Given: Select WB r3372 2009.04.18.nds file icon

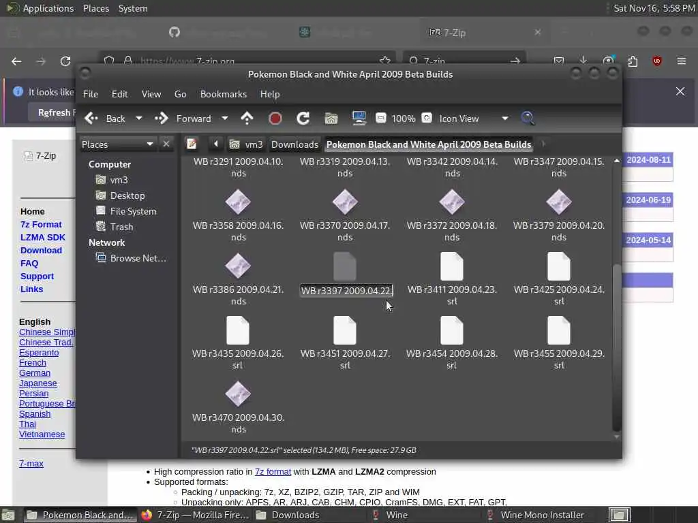Looking at the screenshot, I should click(452, 202).
